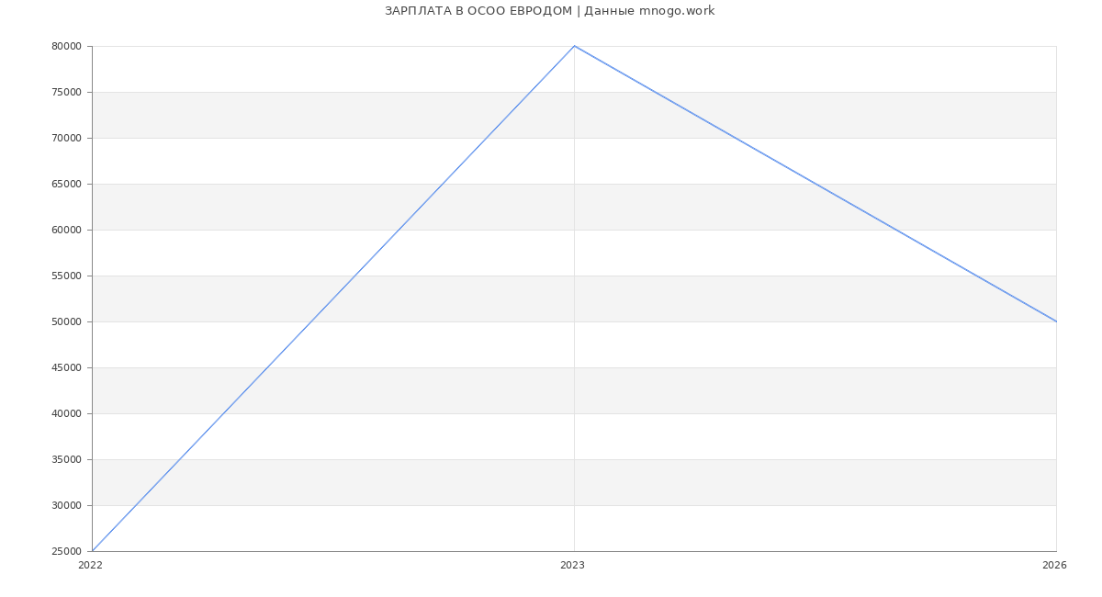Screen dimensions: 1102x597
Task: Click the 65000 y-axis label
Action: coord(66,185)
